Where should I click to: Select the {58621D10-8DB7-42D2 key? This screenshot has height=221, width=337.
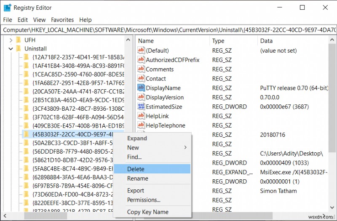[x=72, y=160]
